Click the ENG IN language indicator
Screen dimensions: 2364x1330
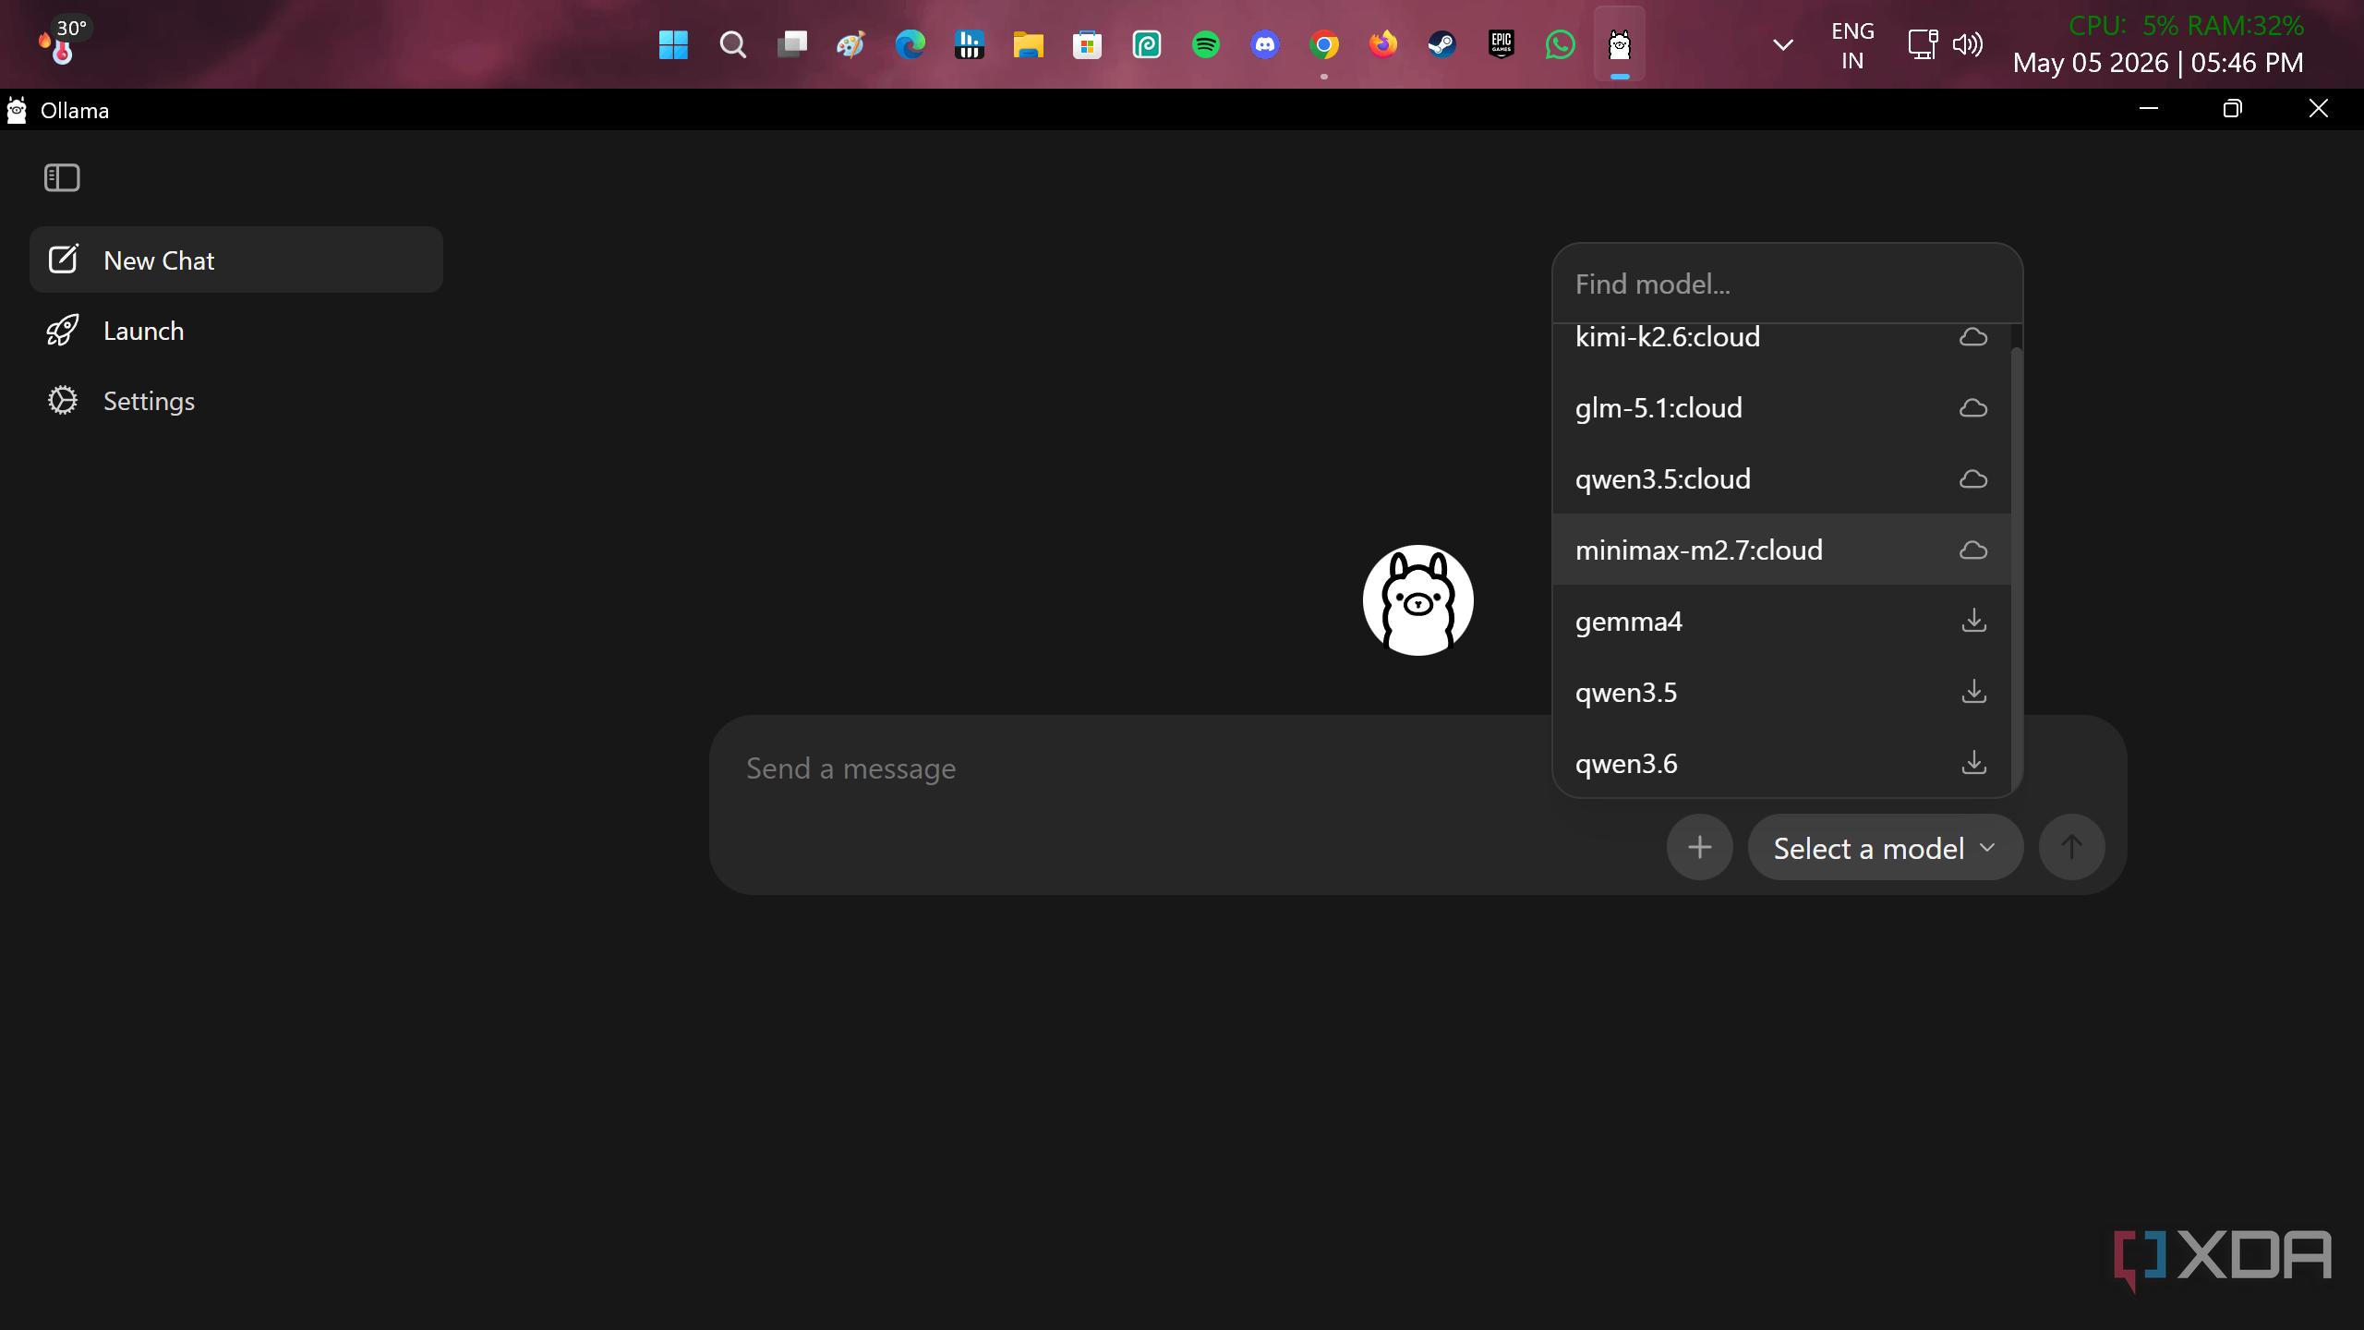click(x=1852, y=45)
